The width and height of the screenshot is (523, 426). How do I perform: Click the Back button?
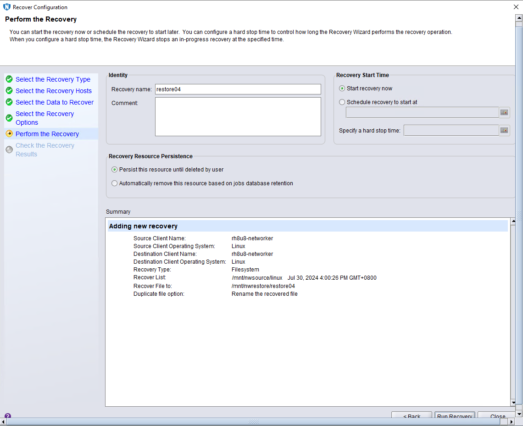pyautogui.click(x=412, y=415)
